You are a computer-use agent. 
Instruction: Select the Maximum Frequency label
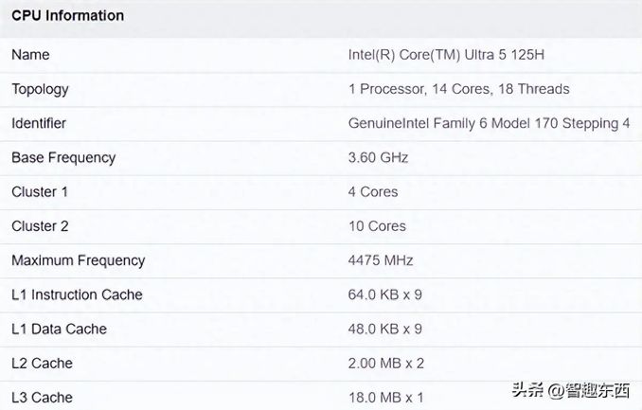[x=78, y=260]
